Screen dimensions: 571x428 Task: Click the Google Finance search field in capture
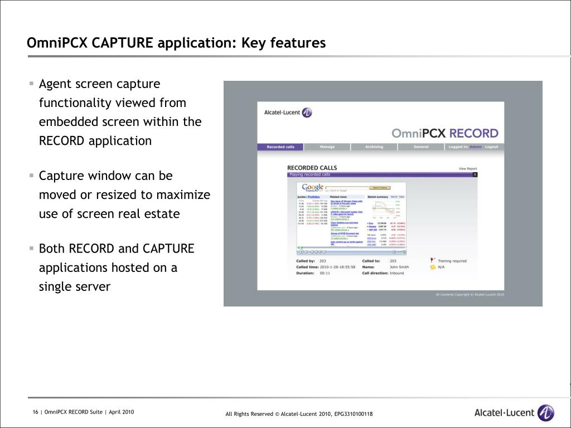tap(347, 188)
